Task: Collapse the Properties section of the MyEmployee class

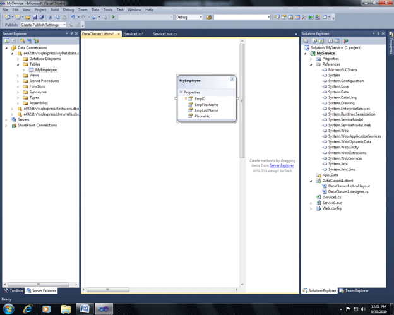Action: click(x=181, y=92)
